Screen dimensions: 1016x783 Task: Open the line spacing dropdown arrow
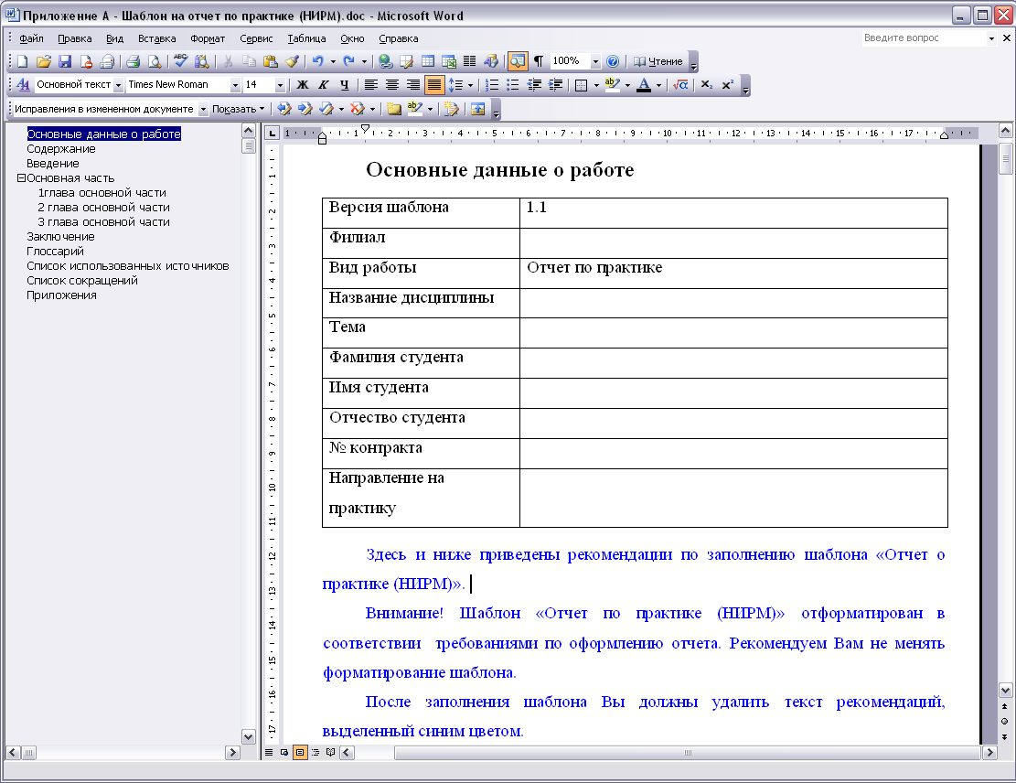470,85
